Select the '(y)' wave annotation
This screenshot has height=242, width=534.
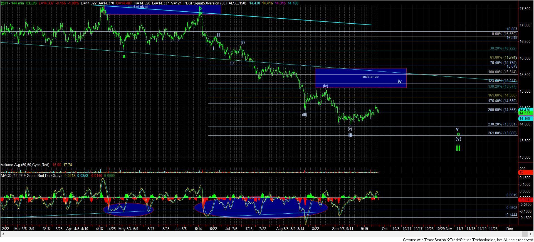458,139
